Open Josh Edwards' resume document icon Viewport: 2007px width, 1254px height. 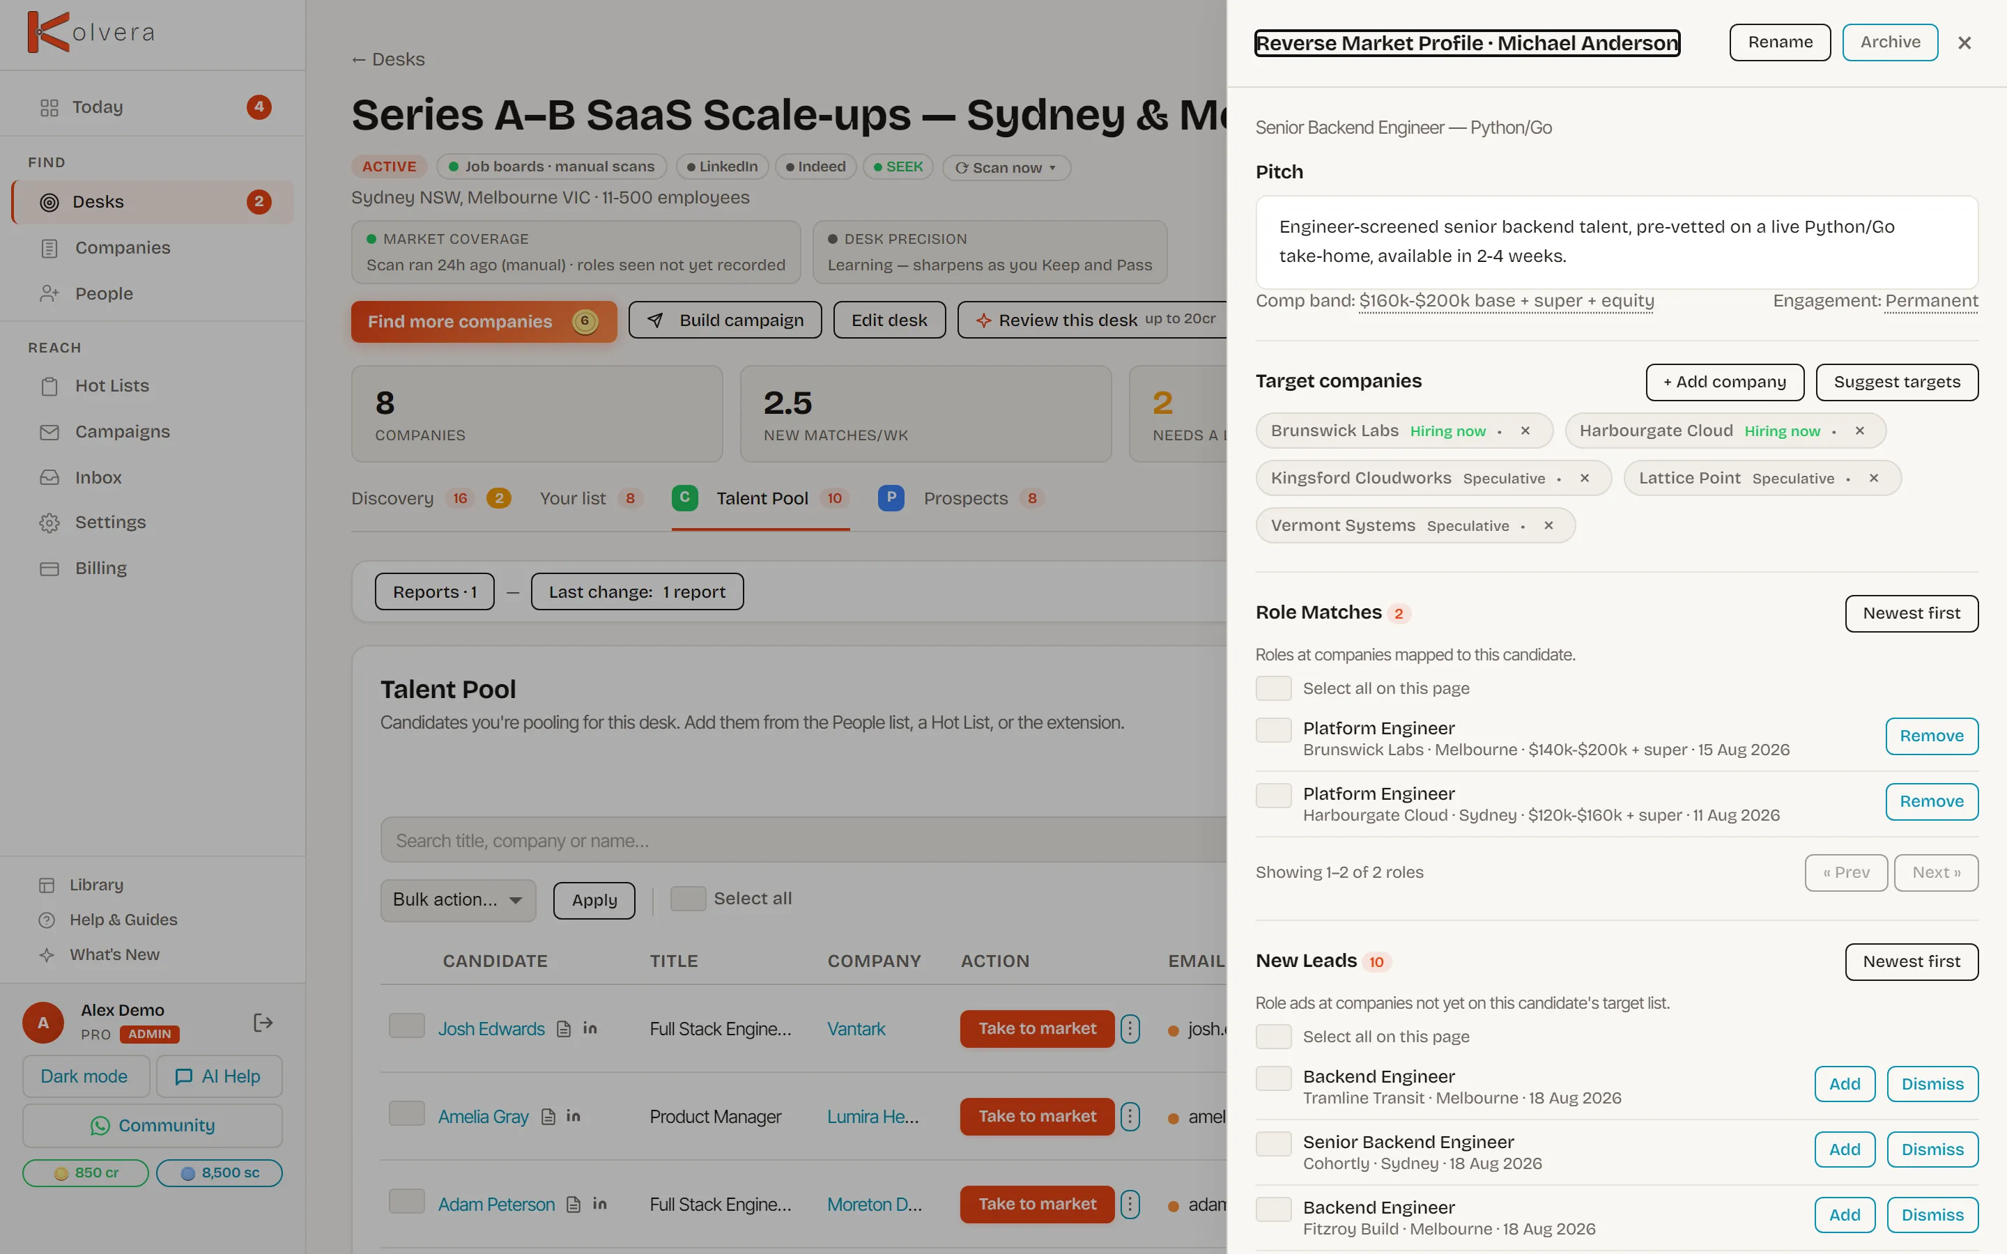point(564,1029)
